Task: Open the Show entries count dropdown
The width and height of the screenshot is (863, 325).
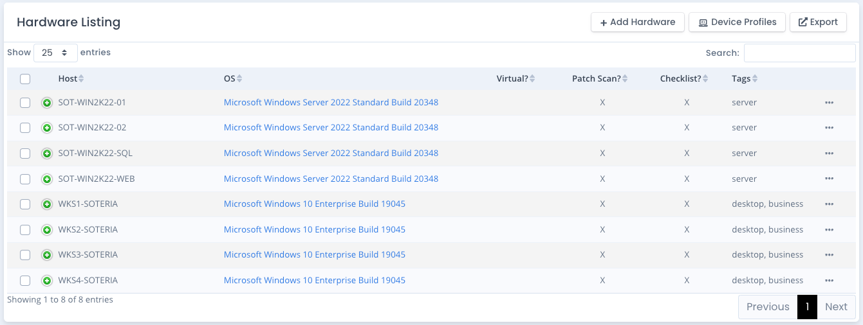Action: [55, 53]
